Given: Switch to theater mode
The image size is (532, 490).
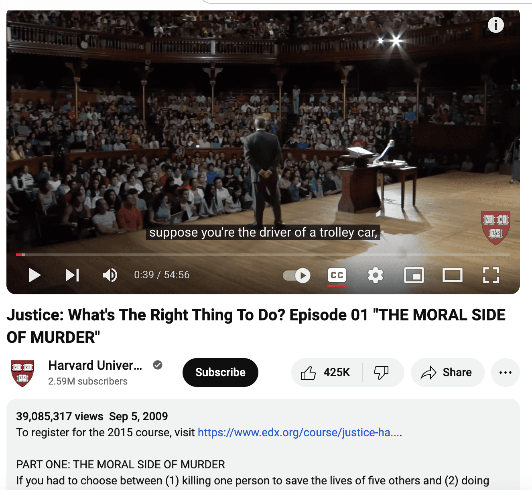Looking at the screenshot, I should coord(453,275).
